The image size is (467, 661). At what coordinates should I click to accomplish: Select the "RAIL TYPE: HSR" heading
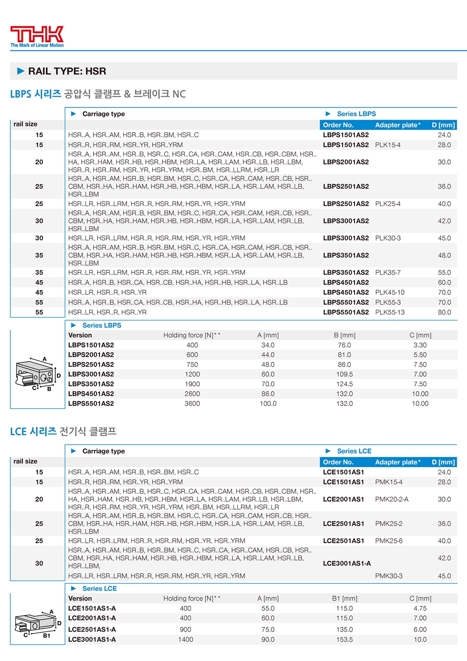tap(67, 71)
